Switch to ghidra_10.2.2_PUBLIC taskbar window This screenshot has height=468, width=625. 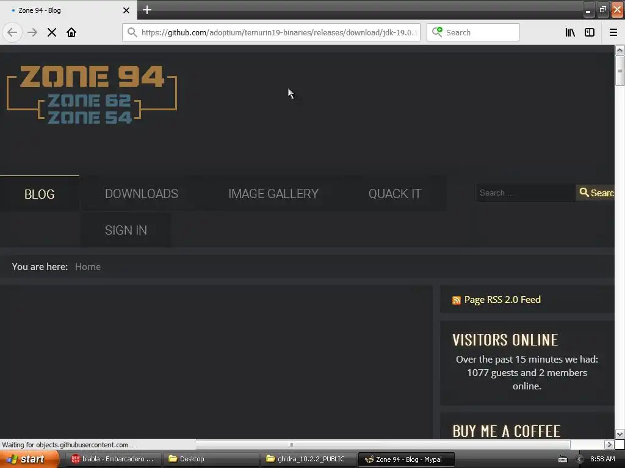(308, 459)
